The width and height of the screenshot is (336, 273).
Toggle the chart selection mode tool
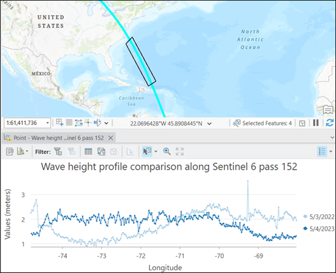click(148, 151)
